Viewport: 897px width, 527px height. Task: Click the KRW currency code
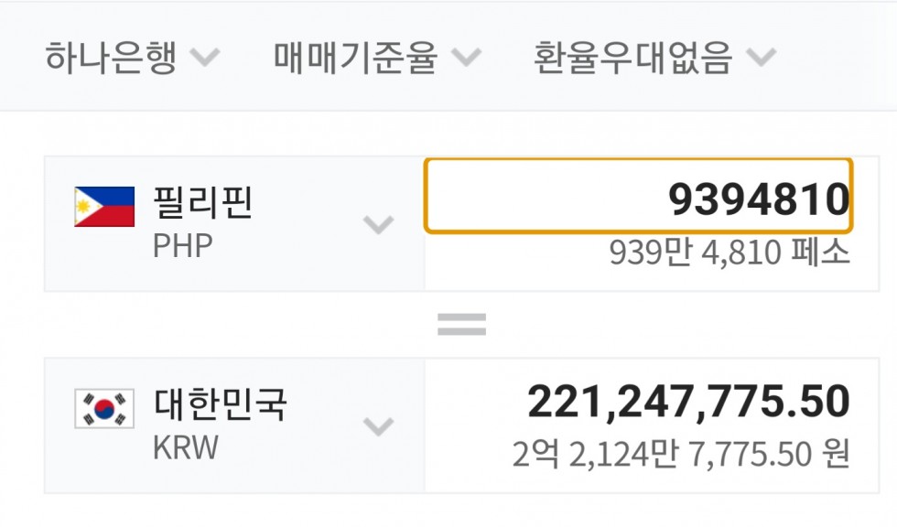click(x=186, y=448)
